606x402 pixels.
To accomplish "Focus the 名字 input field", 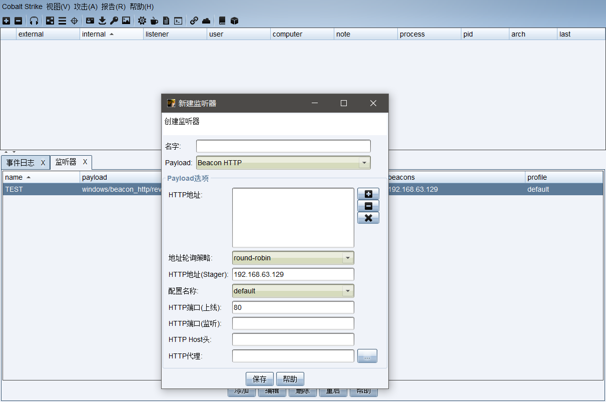I will pos(283,146).
